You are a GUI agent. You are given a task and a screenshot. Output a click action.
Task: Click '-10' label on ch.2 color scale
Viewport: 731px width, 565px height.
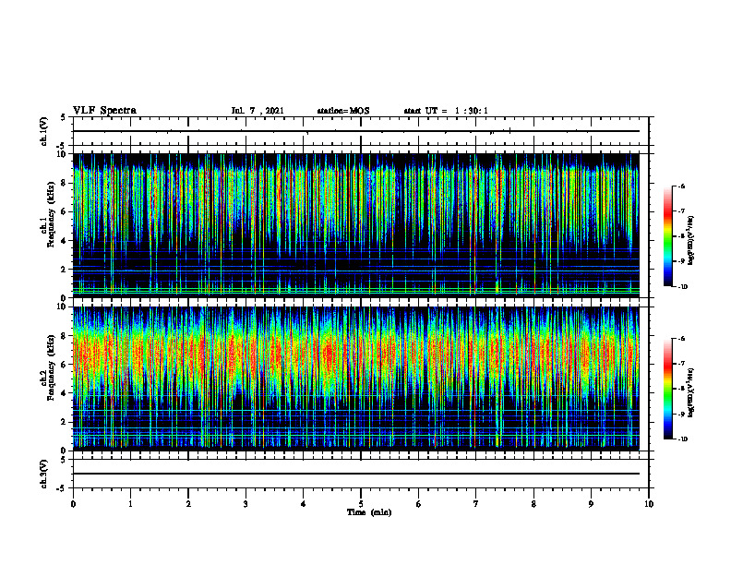tap(683, 439)
